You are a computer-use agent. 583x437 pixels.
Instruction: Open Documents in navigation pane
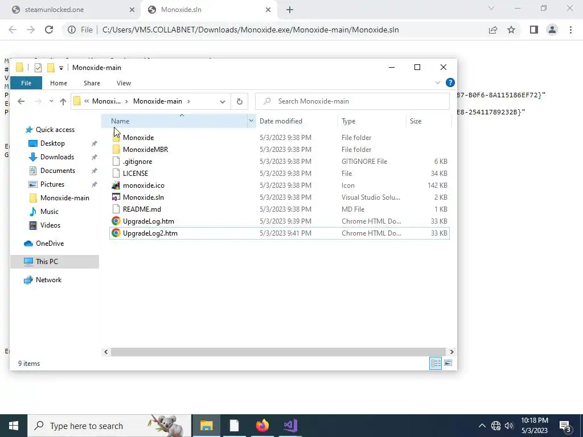[58, 171]
